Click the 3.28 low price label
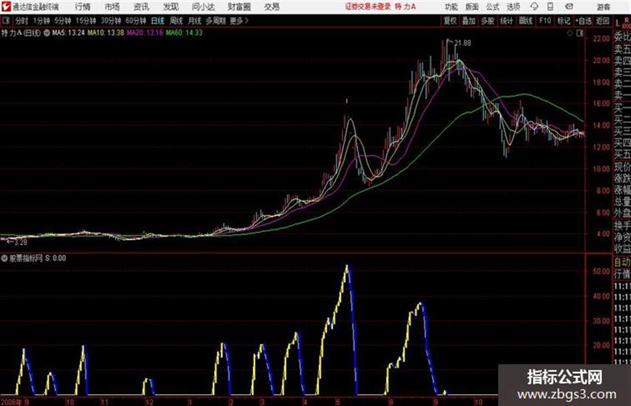 pyautogui.click(x=21, y=243)
